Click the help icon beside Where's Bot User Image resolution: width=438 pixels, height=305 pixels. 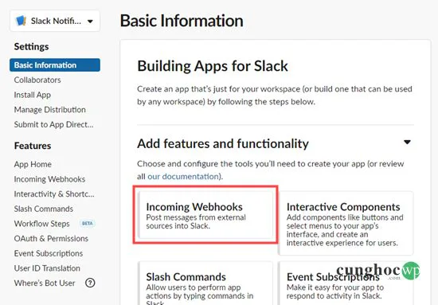coord(90,283)
